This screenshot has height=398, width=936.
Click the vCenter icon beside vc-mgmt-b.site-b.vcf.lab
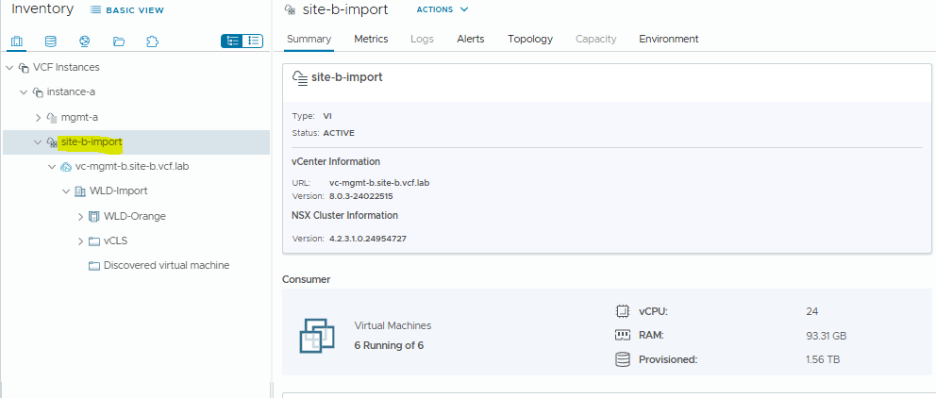66,167
